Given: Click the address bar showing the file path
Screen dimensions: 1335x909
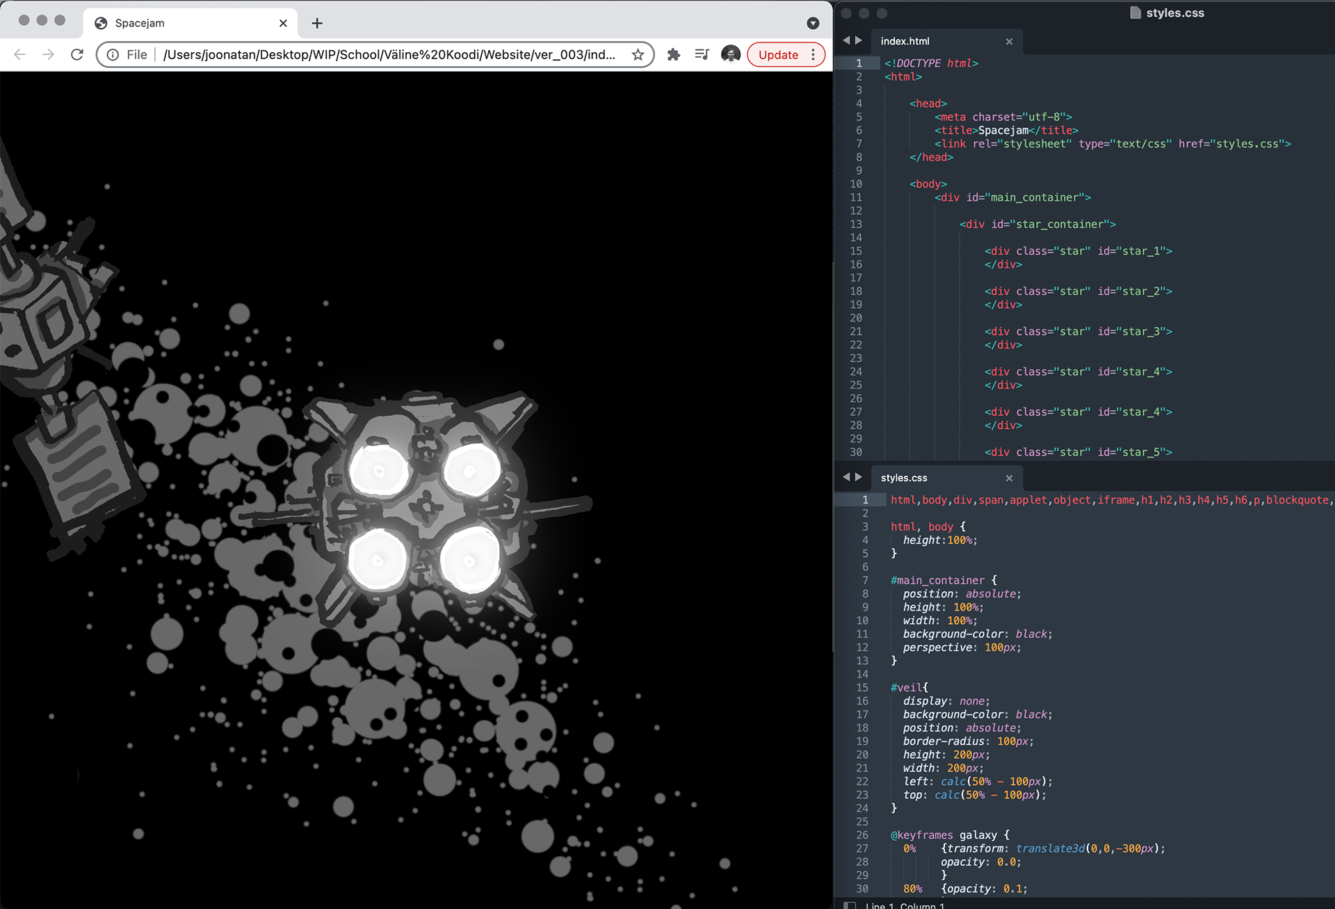Looking at the screenshot, I should pos(389,54).
